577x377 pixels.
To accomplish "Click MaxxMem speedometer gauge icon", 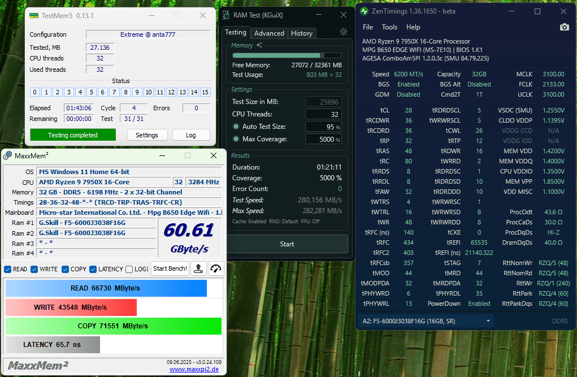I will (x=216, y=268).
